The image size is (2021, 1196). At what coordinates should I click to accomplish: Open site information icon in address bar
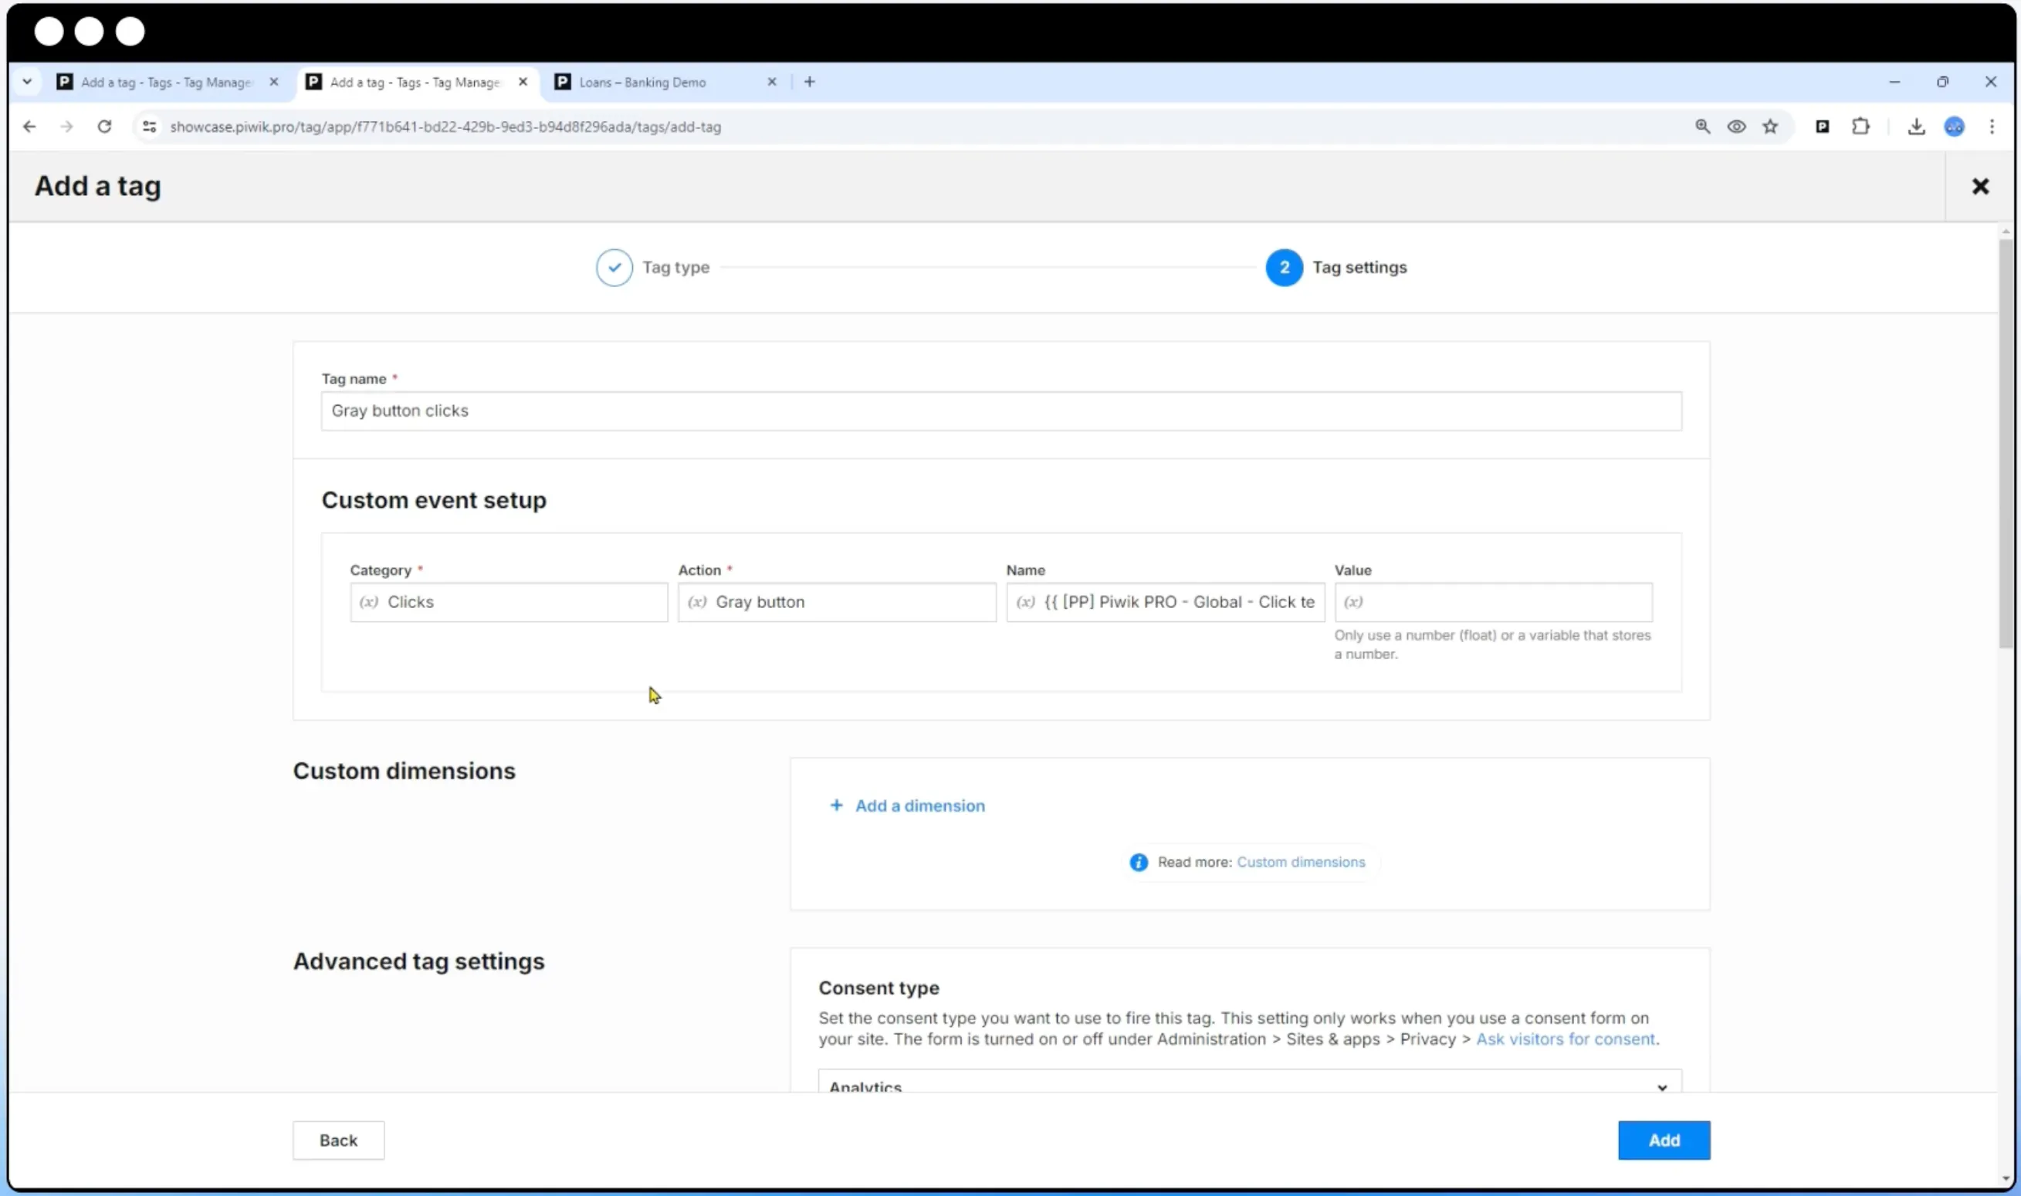click(x=149, y=127)
